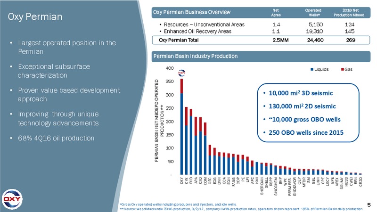The image size is (377, 212).
Task: Click the "OXY" x-axis label
Action: [x=181, y=181]
